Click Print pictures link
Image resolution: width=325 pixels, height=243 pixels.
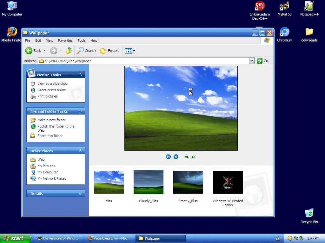[48, 96]
